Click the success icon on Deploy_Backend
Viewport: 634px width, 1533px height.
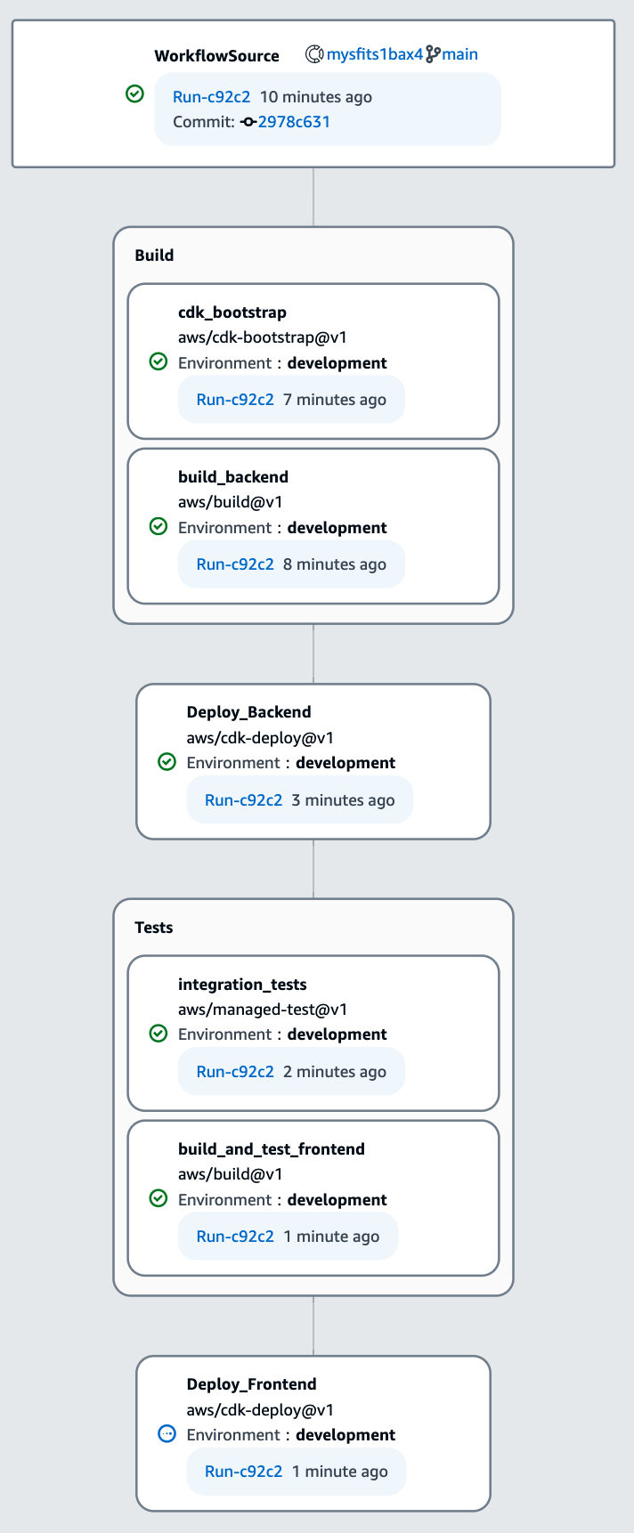166,762
